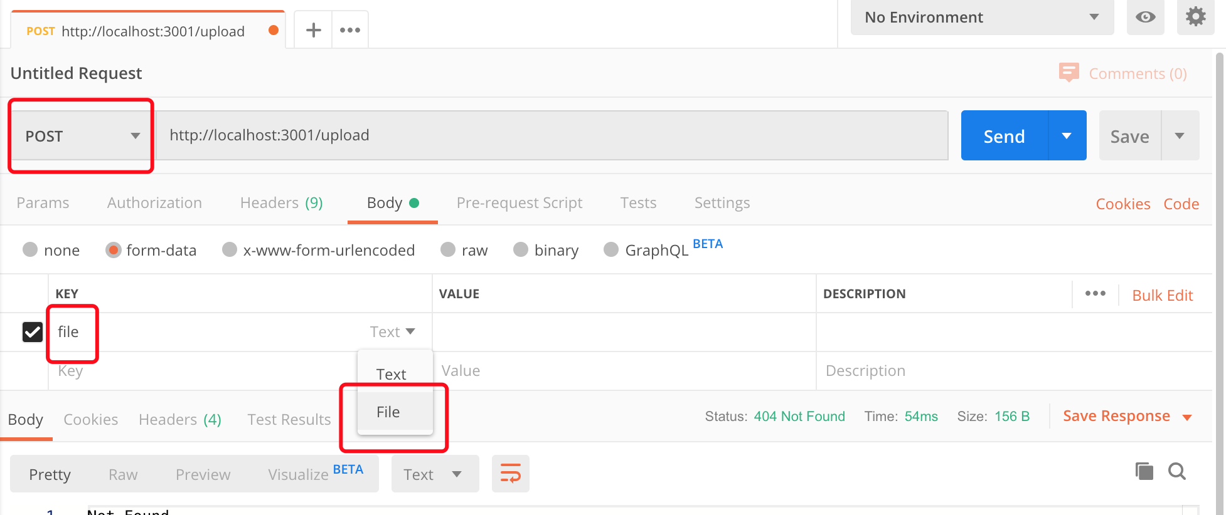
Task: Select the raw body type radio
Action: tap(448, 250)
